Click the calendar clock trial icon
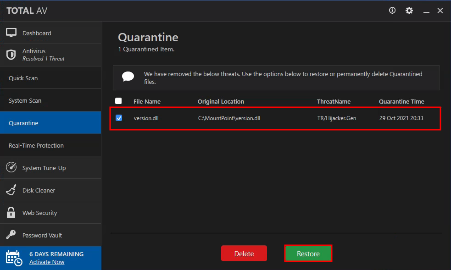This screenshot has height=270, width=451. 14,258
